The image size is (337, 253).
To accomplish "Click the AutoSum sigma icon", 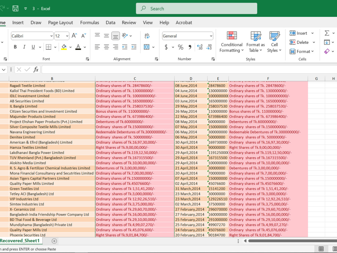I will tap(327, 33).
